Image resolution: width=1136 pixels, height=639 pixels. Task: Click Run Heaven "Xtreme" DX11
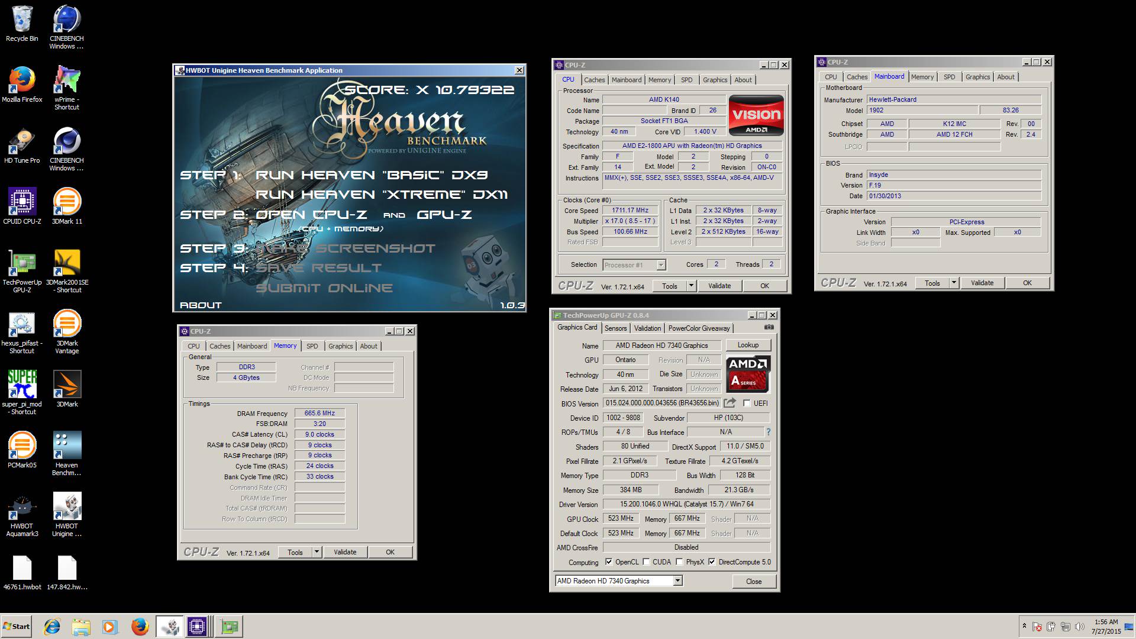pos(381,195)
